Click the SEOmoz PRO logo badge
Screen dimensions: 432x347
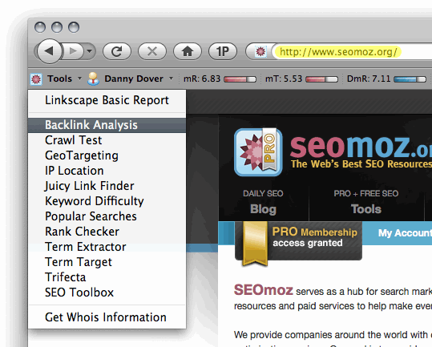point(258,152)
